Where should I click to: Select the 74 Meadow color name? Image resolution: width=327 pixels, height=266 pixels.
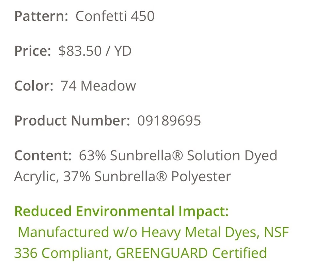tap(98, 86)
